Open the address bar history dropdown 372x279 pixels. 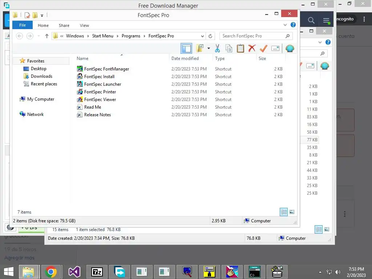pos(202,36)
